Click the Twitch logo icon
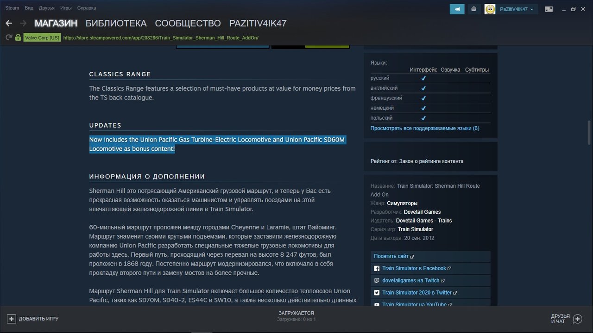The image size is (593, 333). click(x=377, y=280)
